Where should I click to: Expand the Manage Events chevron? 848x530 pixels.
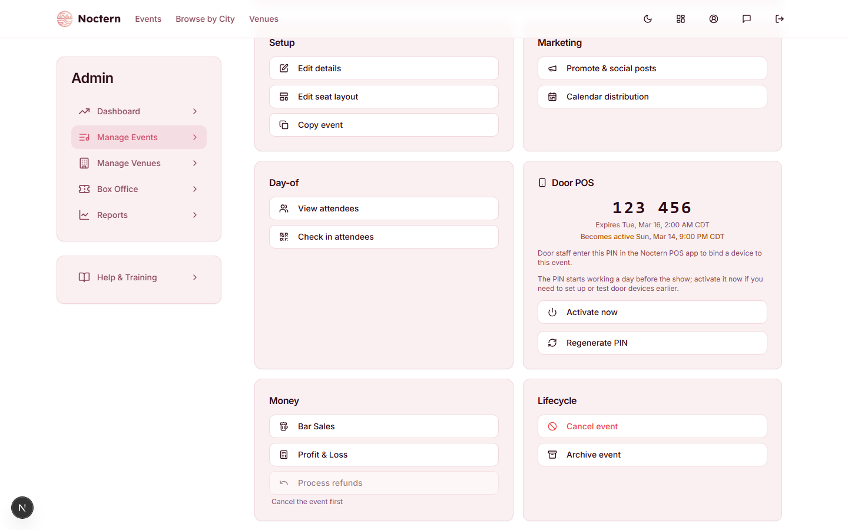(195, 137)
